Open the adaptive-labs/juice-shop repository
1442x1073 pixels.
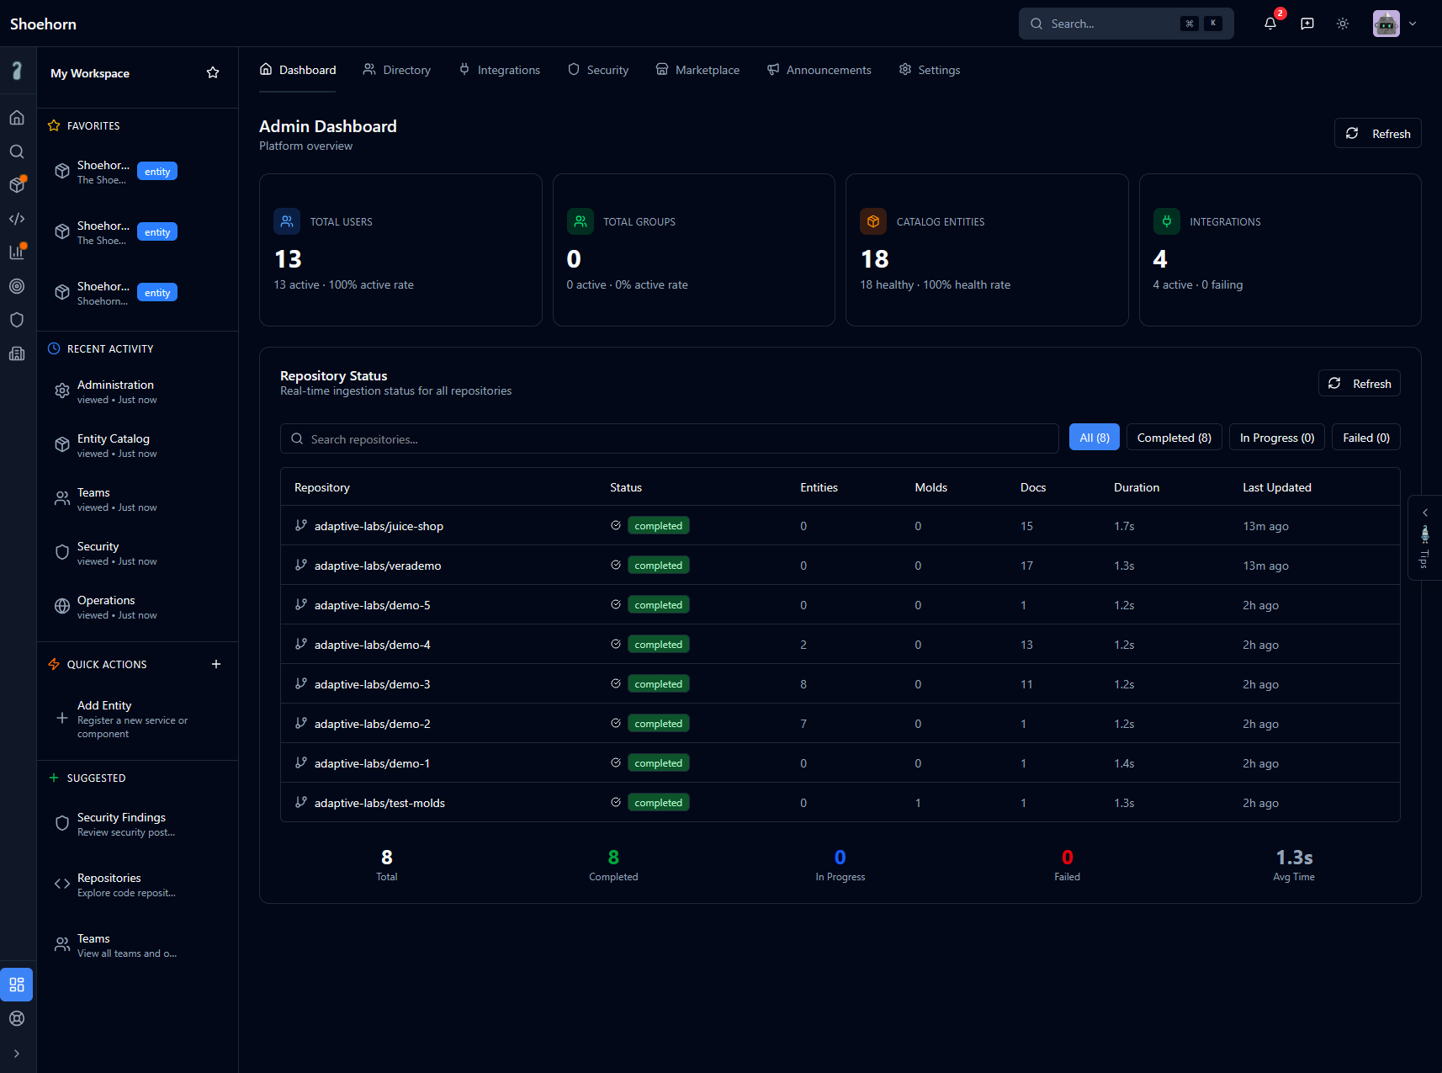pos(379,526)
